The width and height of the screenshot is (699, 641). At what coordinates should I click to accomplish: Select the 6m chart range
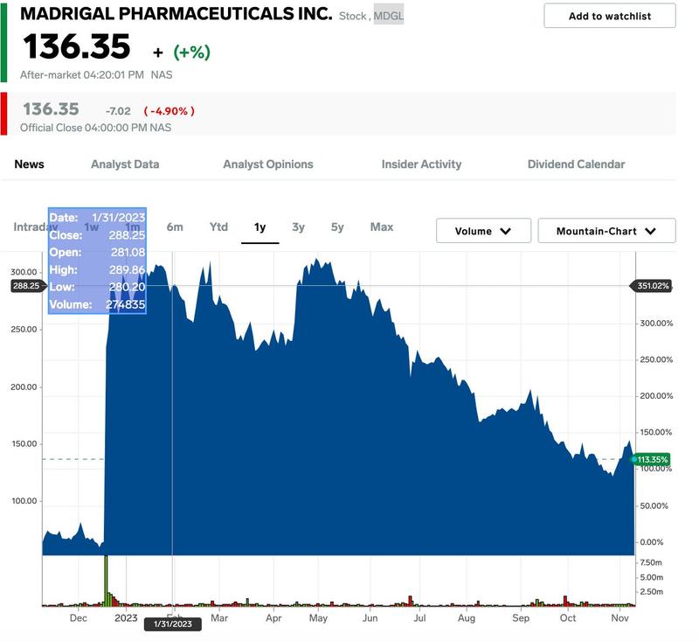[175, 227]
